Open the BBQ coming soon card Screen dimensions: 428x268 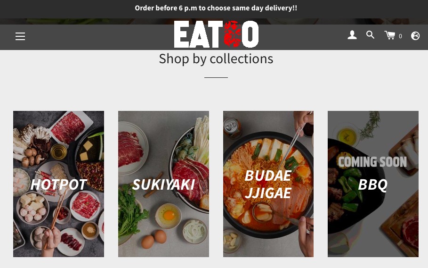(373, 184)
